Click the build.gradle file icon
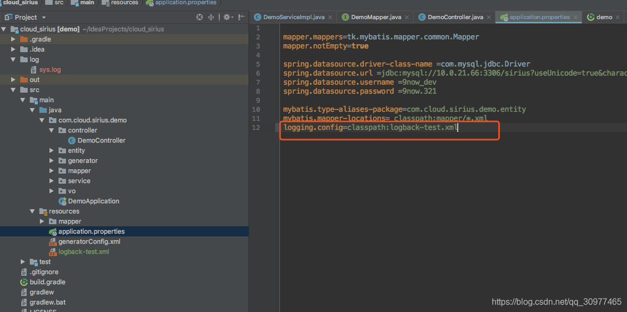Image resolution: width=627 pixels, height=312 pixels. pos(24,282)
